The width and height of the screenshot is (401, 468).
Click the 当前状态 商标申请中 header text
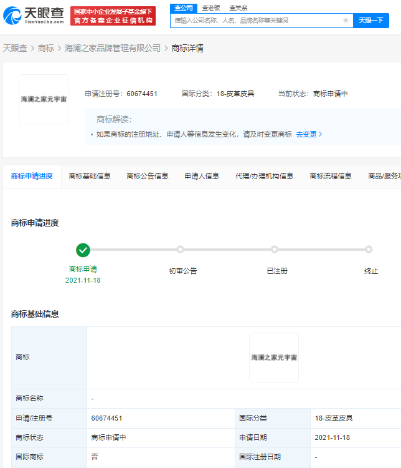click(x=313, y=94)
